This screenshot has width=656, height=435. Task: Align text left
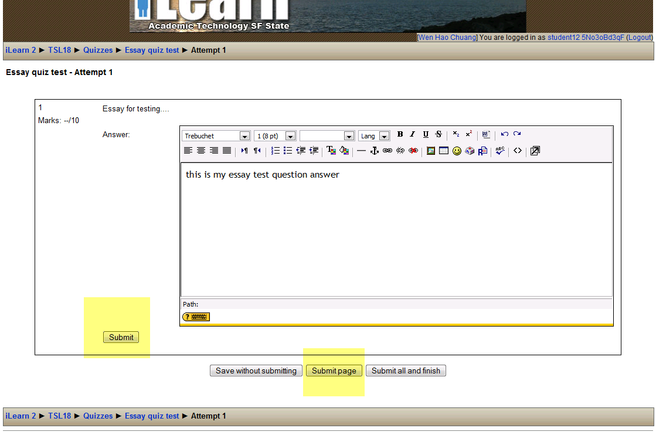188,151
